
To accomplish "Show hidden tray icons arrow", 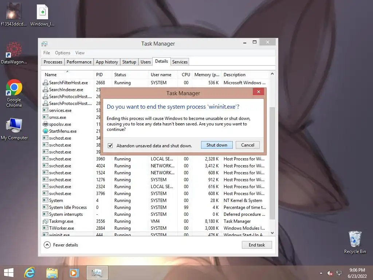I will 321,273.
